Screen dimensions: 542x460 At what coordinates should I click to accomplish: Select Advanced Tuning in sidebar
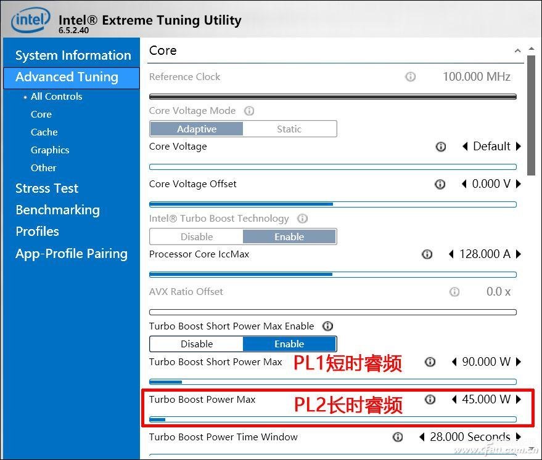(x=72, y=78)
